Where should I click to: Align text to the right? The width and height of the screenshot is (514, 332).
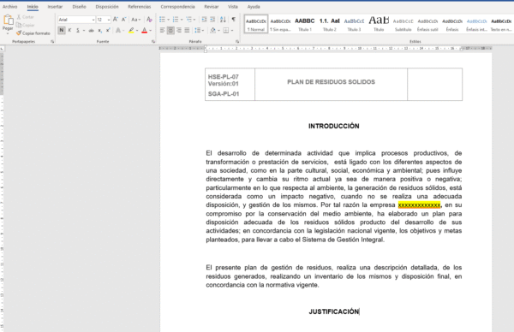(179, 31)
